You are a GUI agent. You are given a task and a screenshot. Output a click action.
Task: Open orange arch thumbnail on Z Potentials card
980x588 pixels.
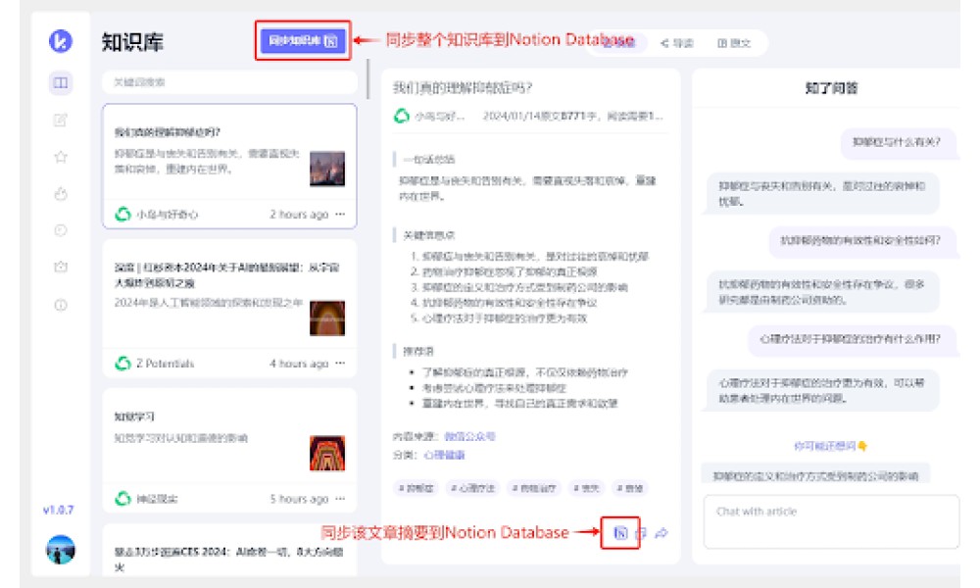327,318
